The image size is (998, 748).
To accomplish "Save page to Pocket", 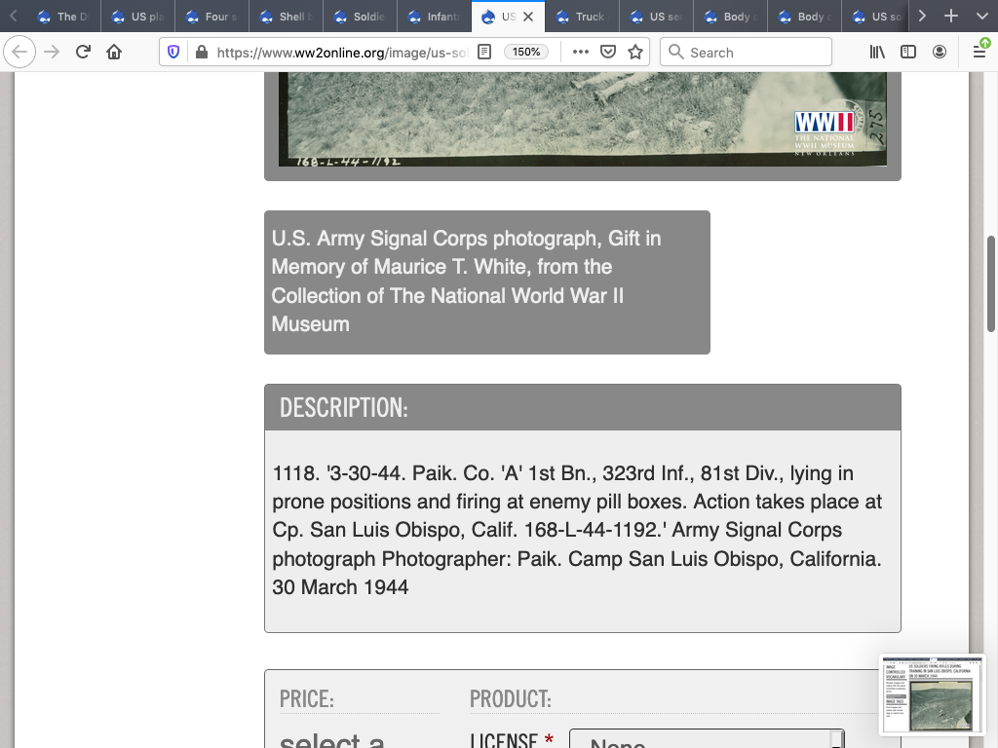I will (x=608, y=52).
